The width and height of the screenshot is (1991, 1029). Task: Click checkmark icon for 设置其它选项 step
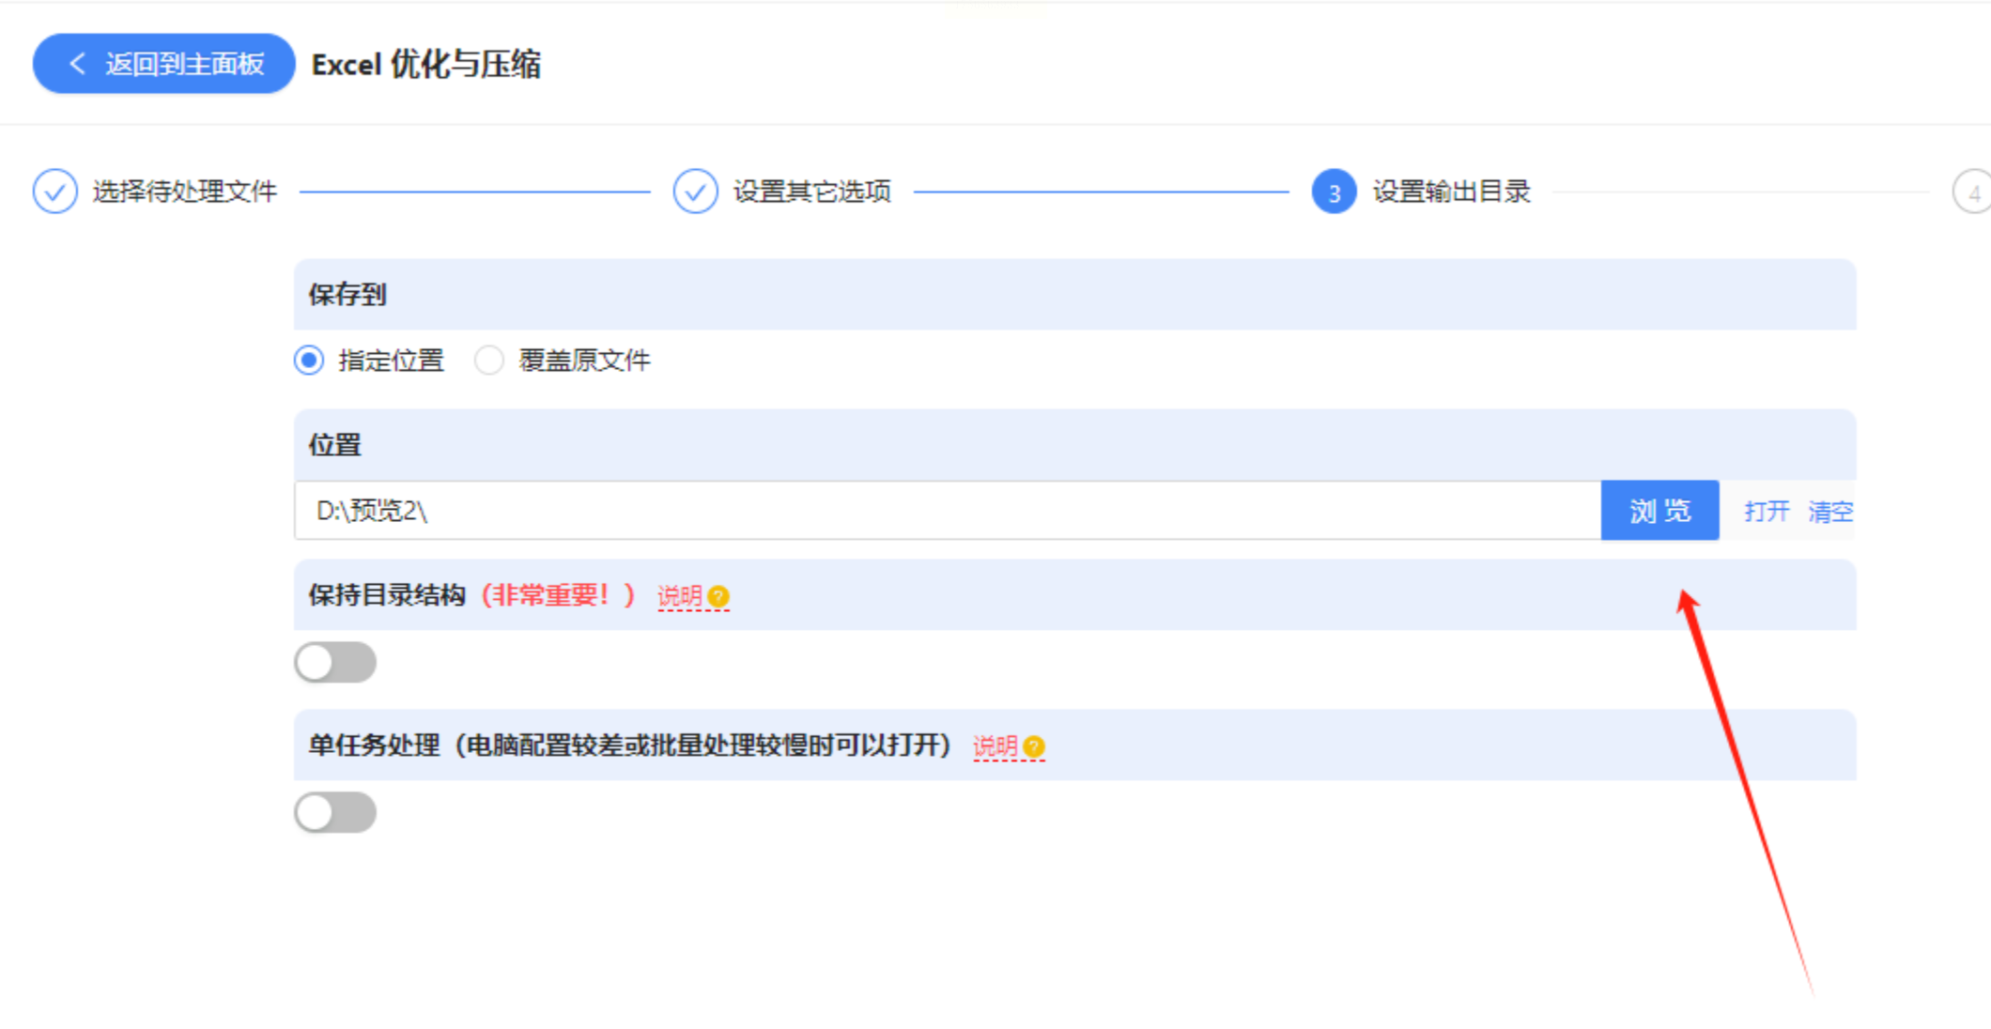point(695,192)
